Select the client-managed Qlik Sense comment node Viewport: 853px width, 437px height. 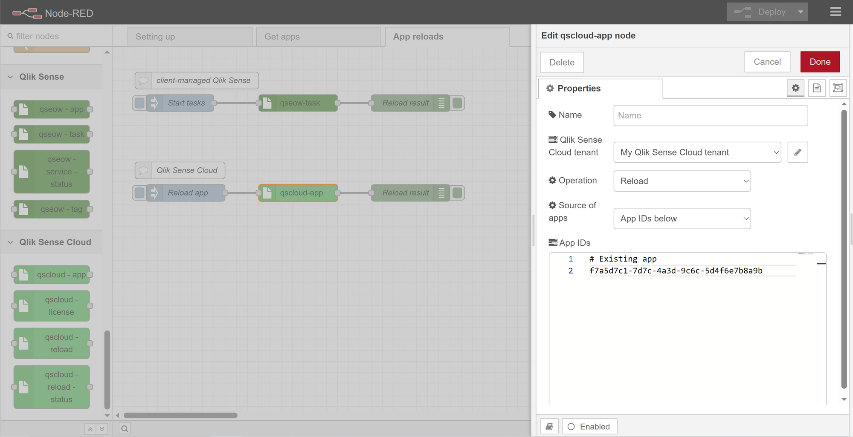[x=197, y=80]
